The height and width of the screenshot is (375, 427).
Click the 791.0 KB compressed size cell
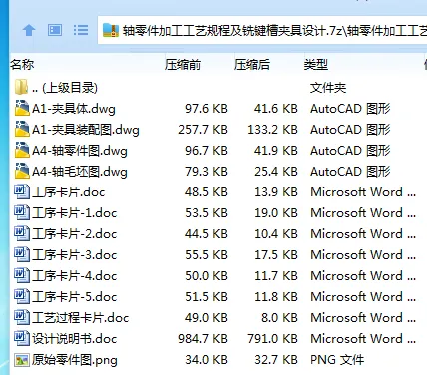pos(272,339)
